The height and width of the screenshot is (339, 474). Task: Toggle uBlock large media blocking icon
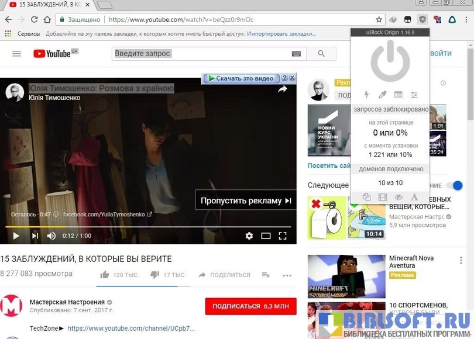(x=383, y=198)
